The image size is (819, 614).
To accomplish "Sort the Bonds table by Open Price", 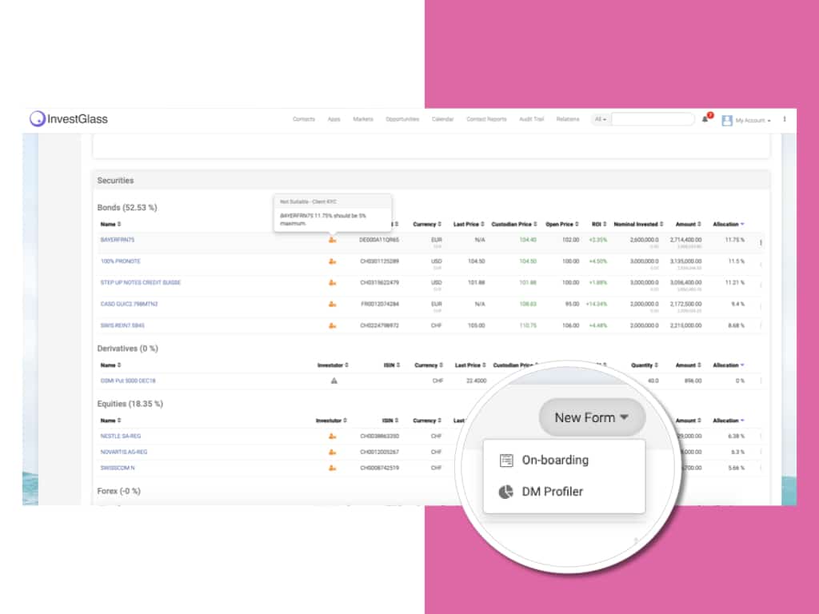I will coord(562,225).
